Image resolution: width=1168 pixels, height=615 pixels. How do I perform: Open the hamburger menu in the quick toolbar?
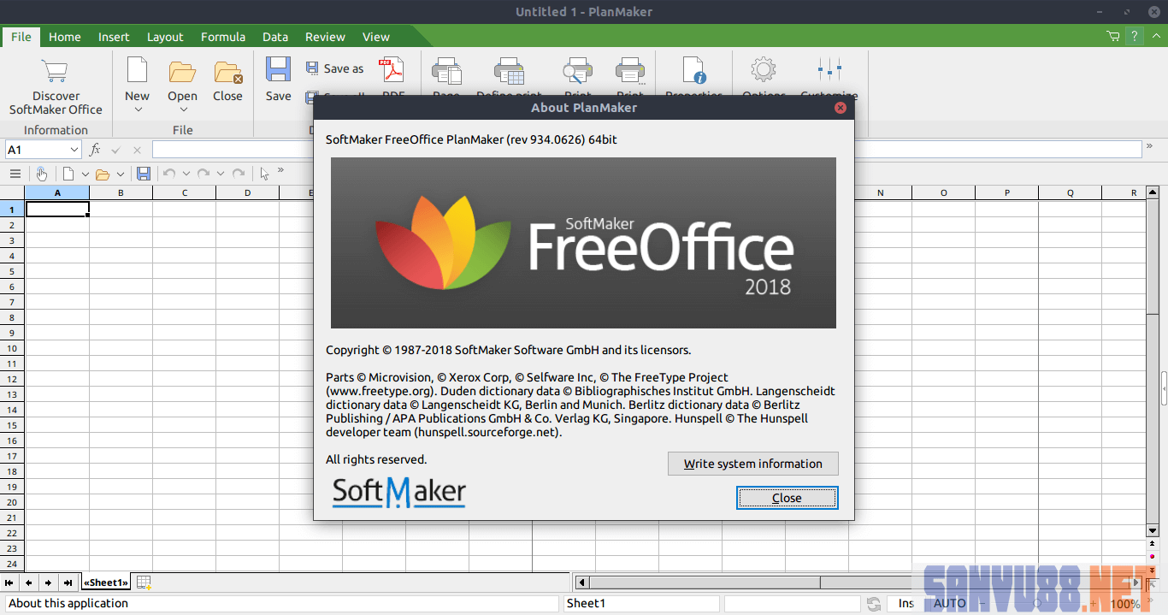point(15,174)
